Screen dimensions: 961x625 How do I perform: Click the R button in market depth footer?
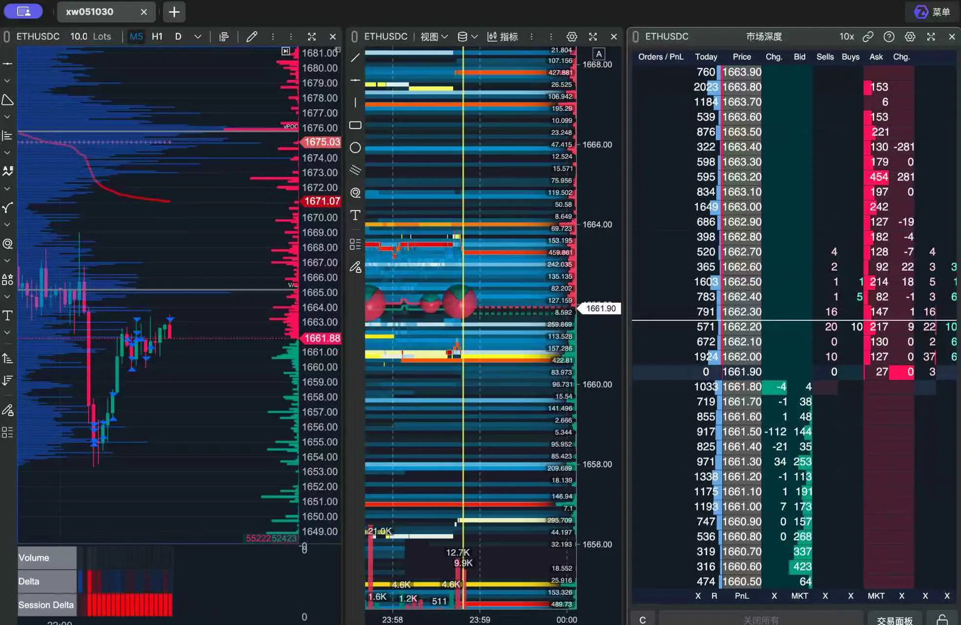pyautogui.click(x=714, y=596)
